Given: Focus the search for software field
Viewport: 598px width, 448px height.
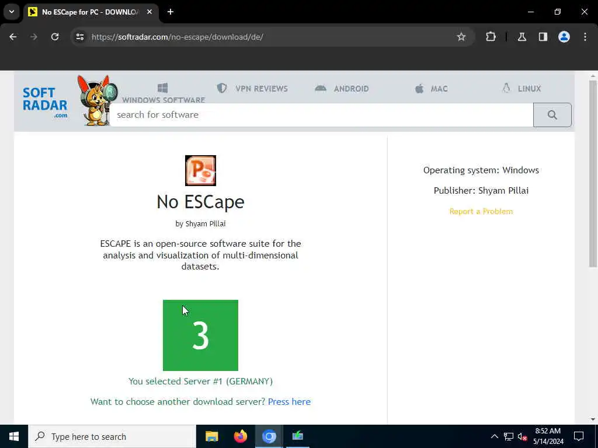Looking at the screenshot, I should 321,115.
